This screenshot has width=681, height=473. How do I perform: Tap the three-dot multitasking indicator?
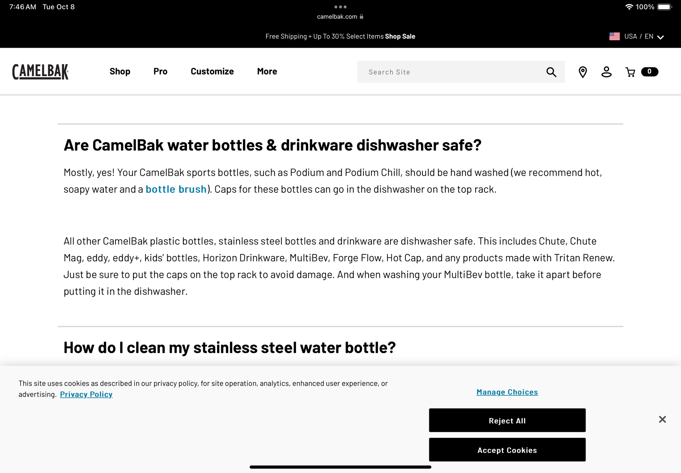coord(340,7)
